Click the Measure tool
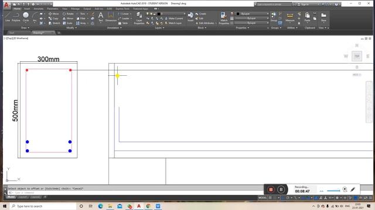The image size is (375, 210). coord(290,17)
